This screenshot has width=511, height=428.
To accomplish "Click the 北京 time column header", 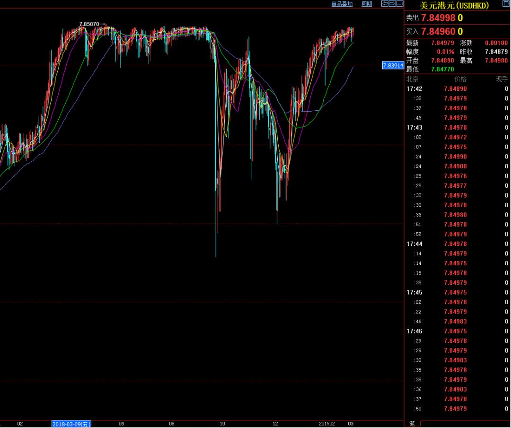I will click(x=412, y=79).
